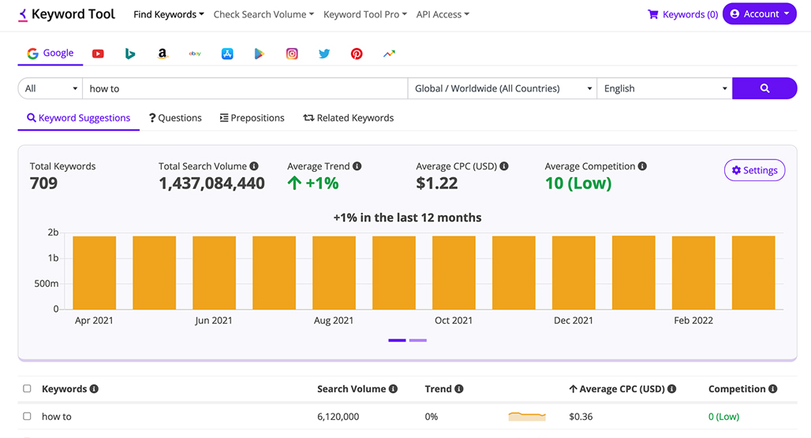Click info icon beside Search Volume column
The width and height of the screenshot is (811, 438).
393,389
